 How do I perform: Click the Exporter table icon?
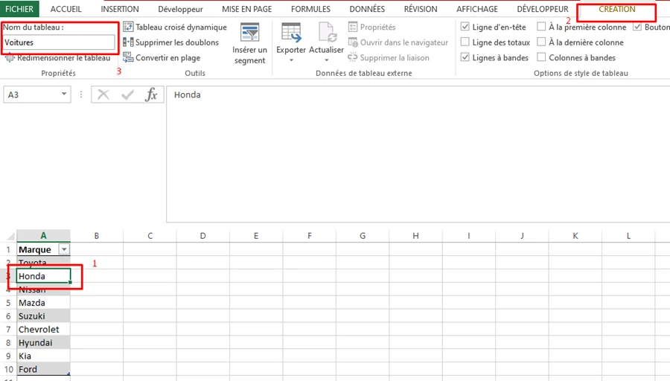[x=291, y=33]
